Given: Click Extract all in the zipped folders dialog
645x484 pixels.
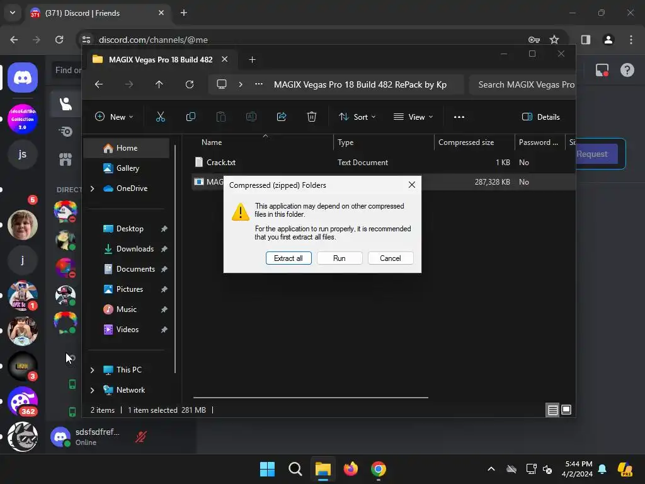Looking at the screenshot, I should click(288, 258).
